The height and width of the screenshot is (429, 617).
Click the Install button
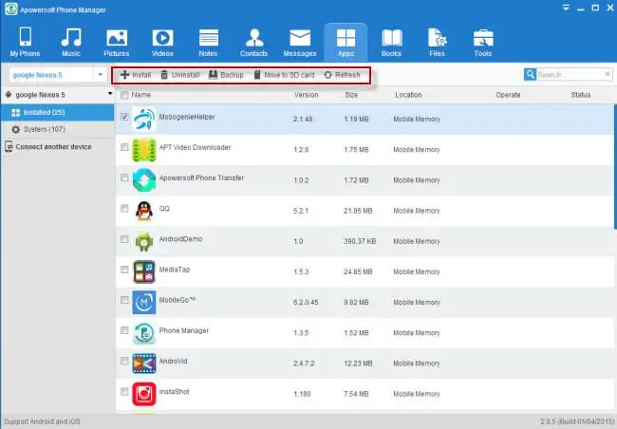(136, 75)
